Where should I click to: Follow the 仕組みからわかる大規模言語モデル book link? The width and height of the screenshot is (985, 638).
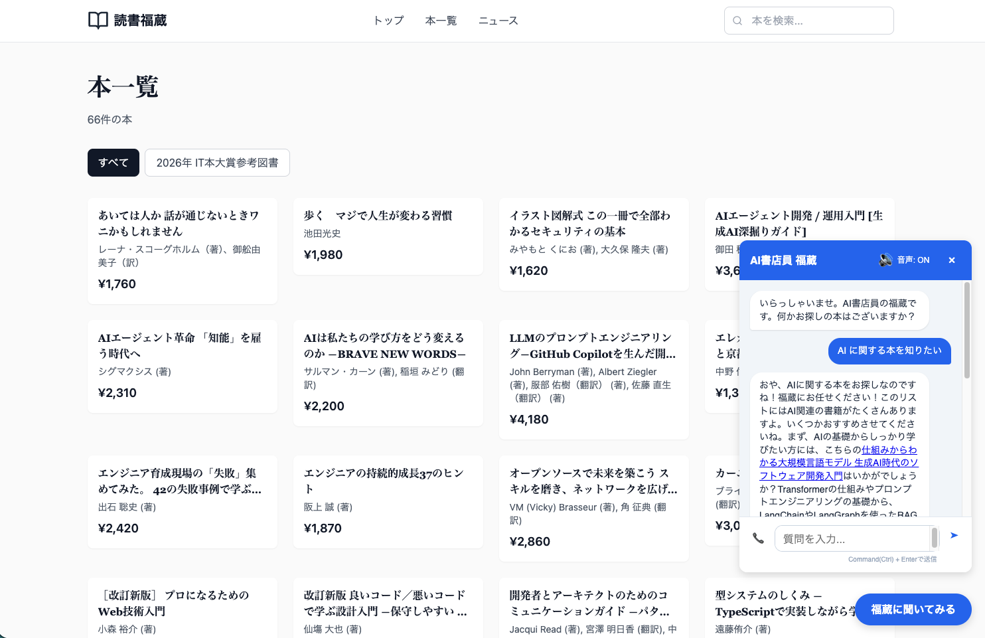point(839,463)
